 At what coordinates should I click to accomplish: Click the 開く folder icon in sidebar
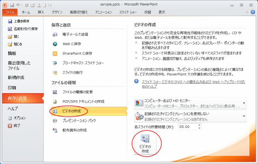tap(10, 37)
